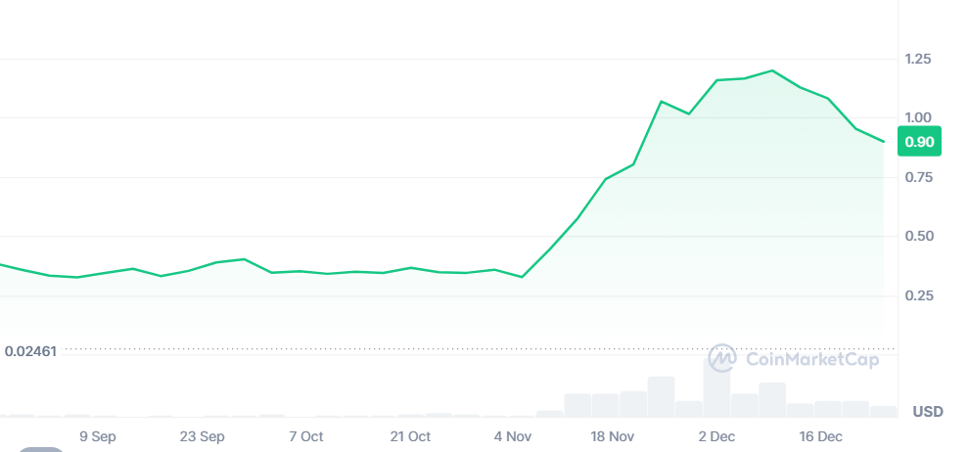967x452 pixels.
Task: Click the 1.25 price axis label
Action: click(x=918, y=60)
